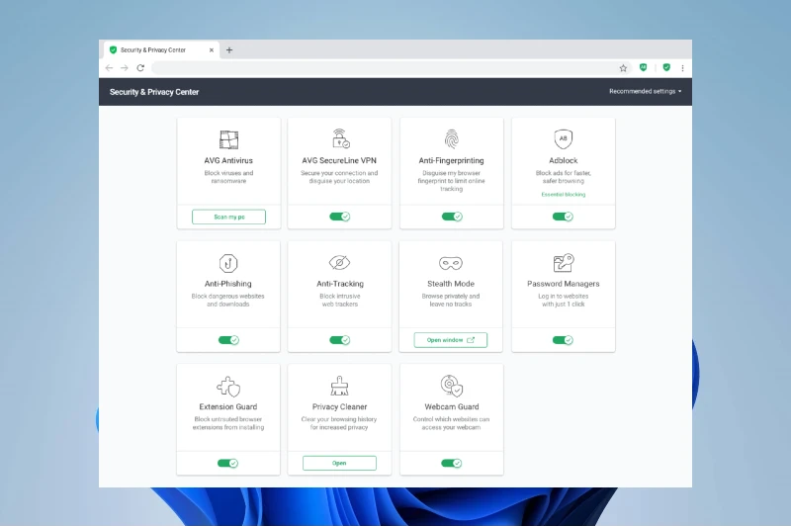Click the Adblock card title text
The height and width of the screenshot is (527, 791).
[563, 160]
